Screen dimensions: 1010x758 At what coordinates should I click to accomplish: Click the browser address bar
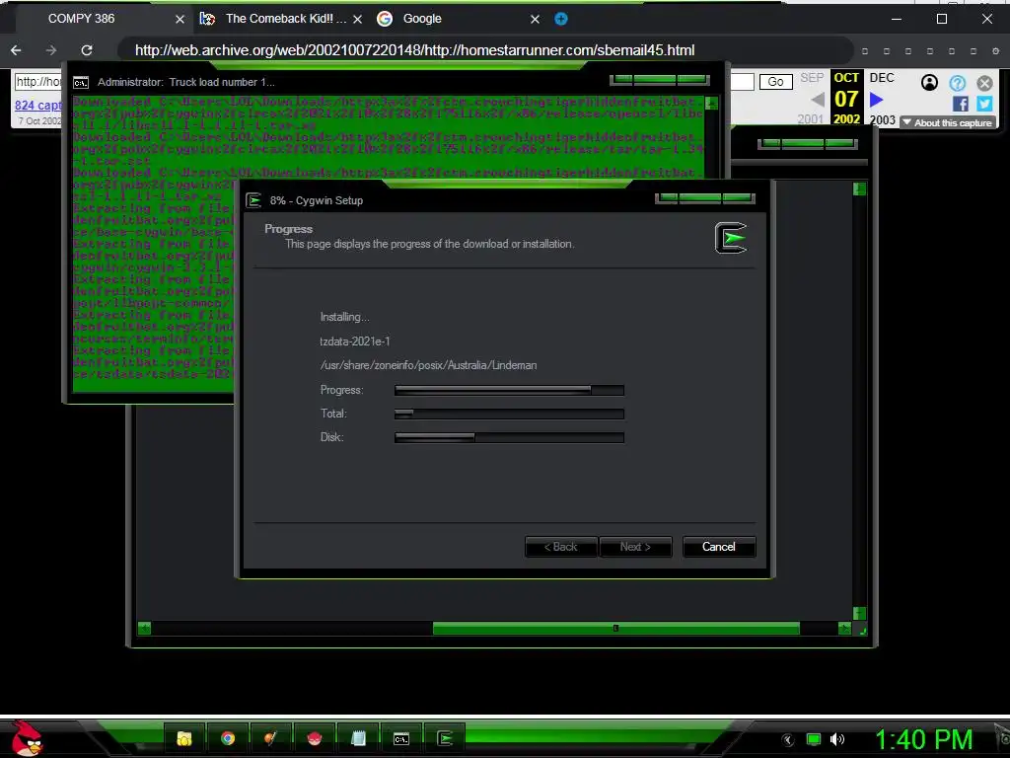point(486,50)
